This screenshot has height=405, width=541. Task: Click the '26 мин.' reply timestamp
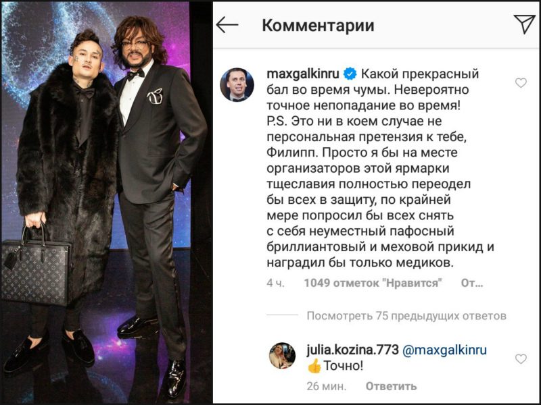[x=326, y=386]
